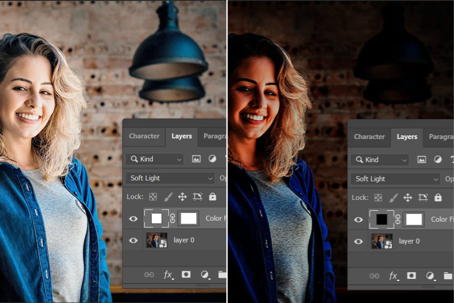This screenshot has height=303, width=454.
Task: Open fx layer styles in right panel
Action: 394,275
